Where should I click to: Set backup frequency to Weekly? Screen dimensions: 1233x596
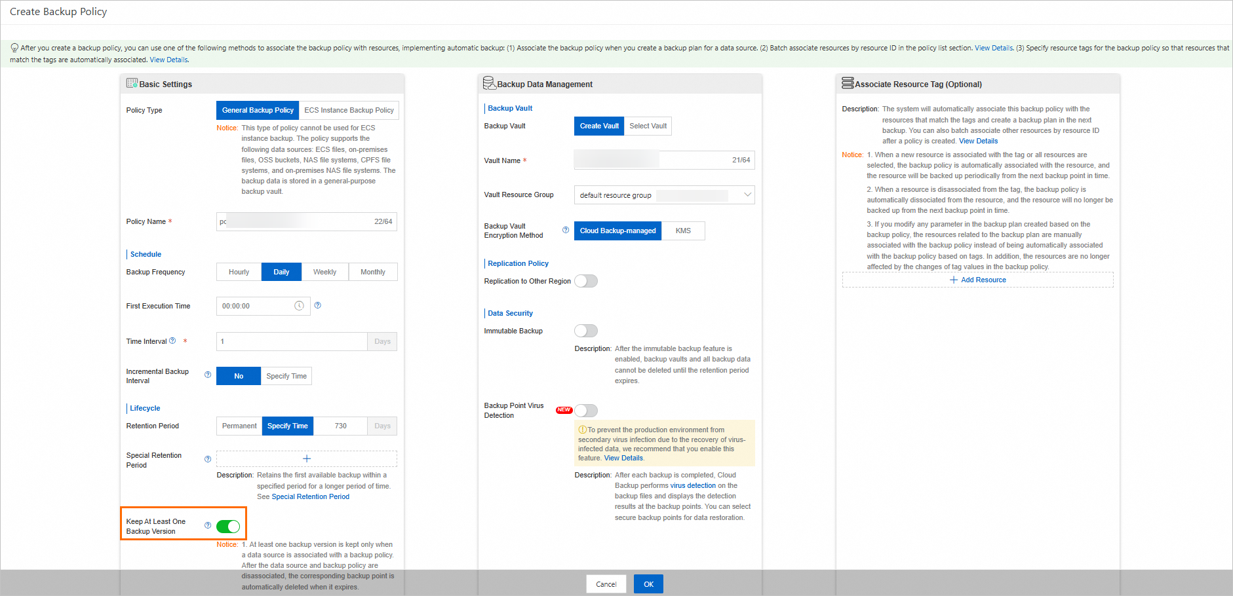(324, 272)
